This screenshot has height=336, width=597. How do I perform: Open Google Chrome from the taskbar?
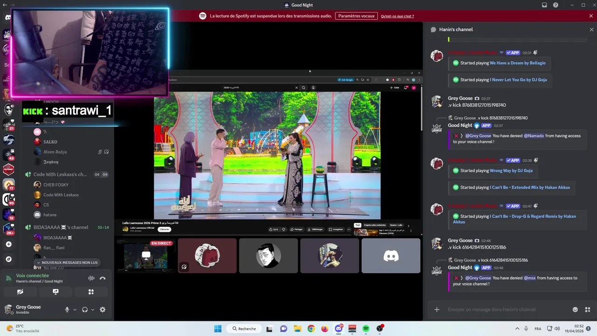click(311, 329)
